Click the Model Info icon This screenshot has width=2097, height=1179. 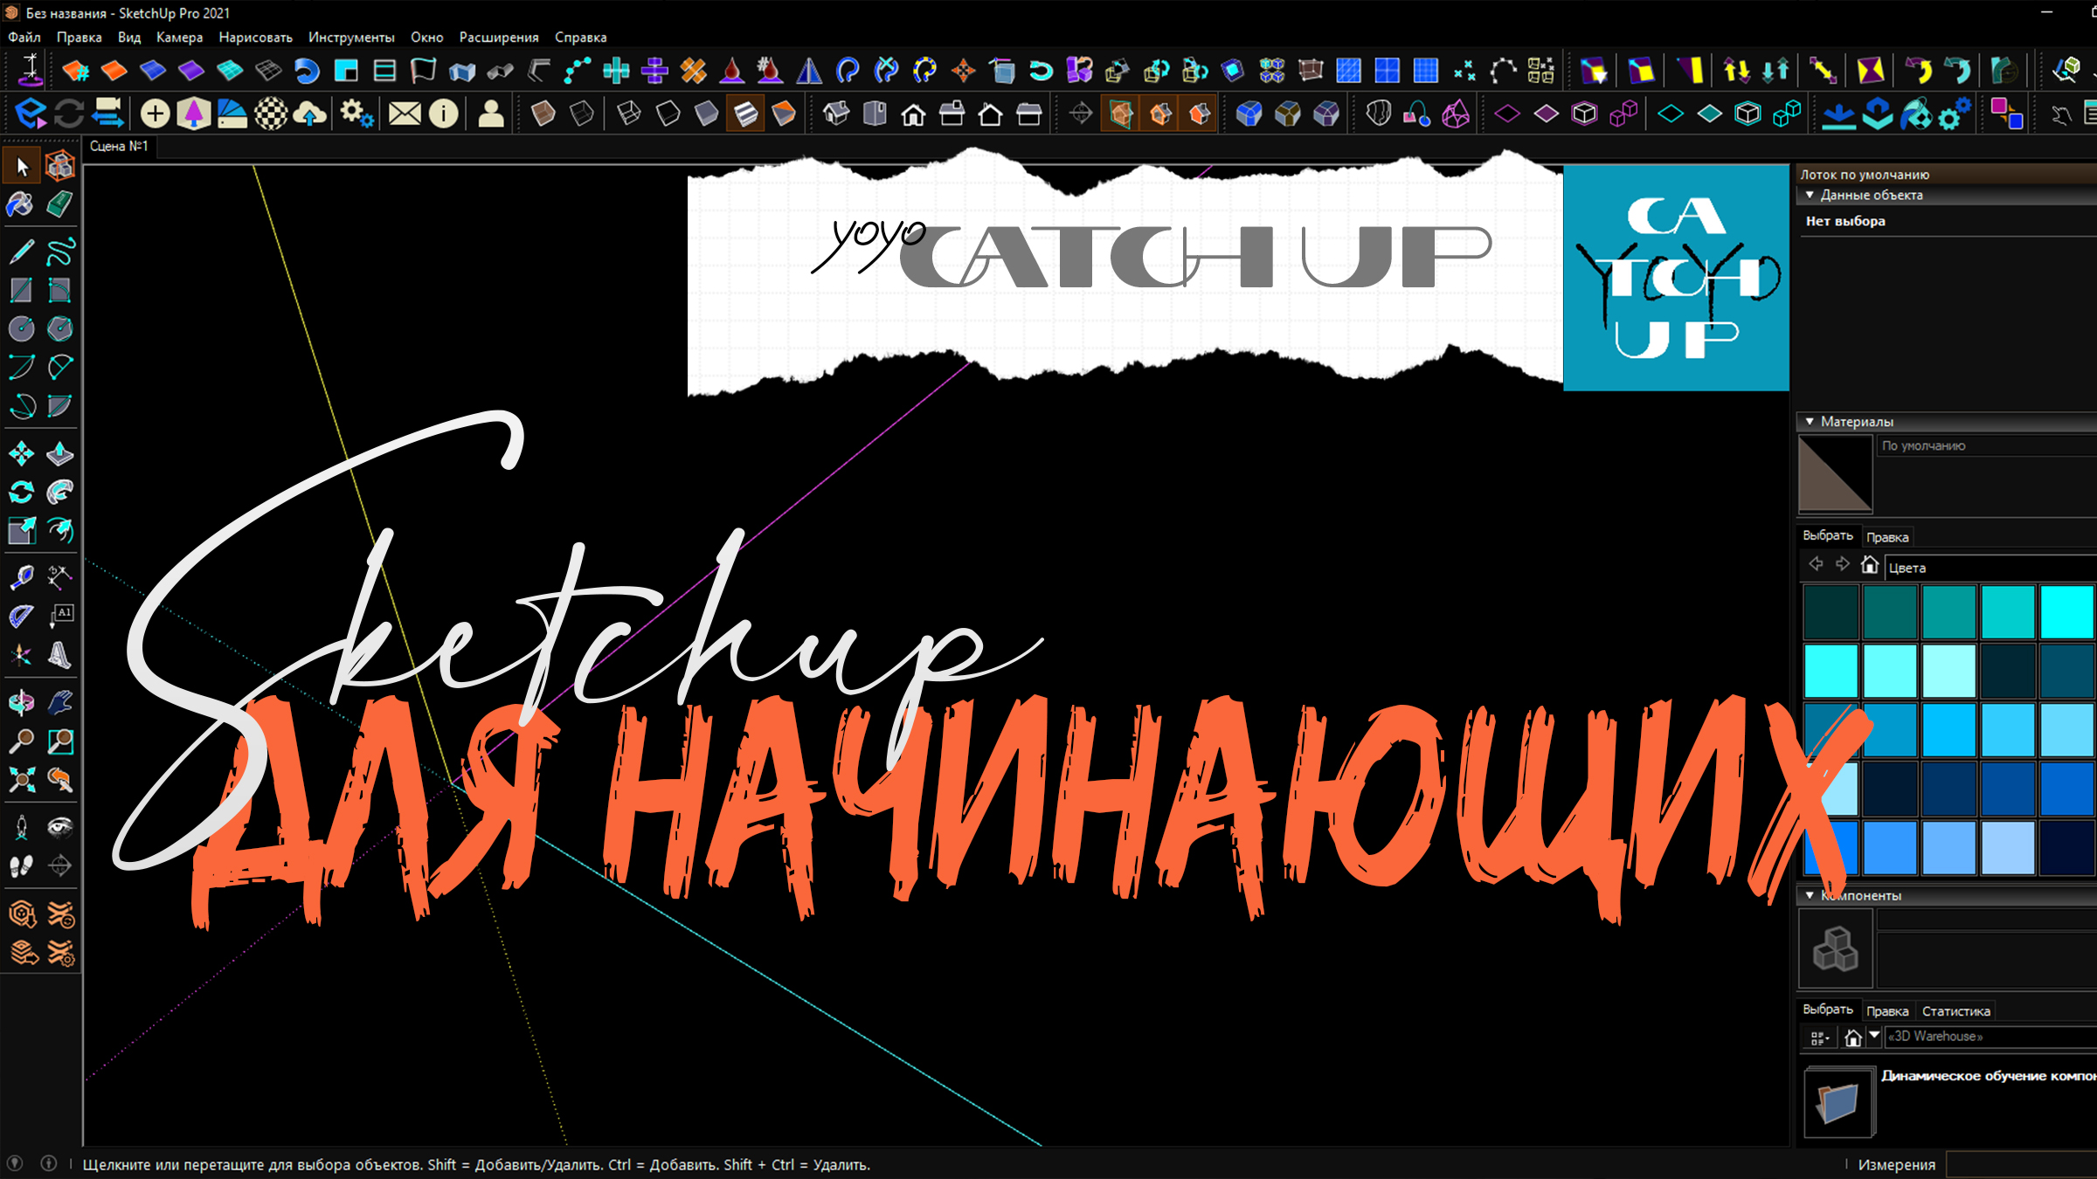click(x=444, y=114)
